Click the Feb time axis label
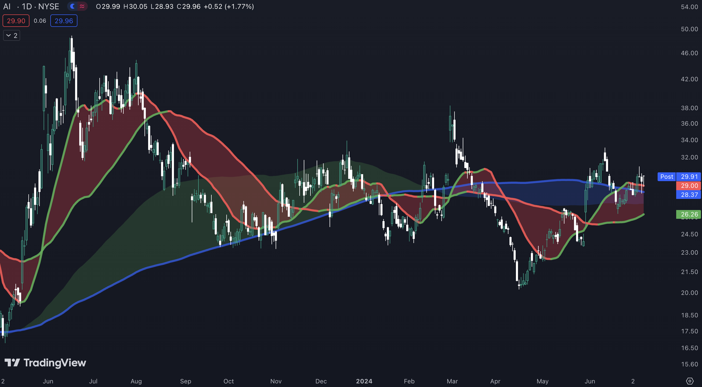The height and width of the screenshot is (387, 702). point(409,381)
